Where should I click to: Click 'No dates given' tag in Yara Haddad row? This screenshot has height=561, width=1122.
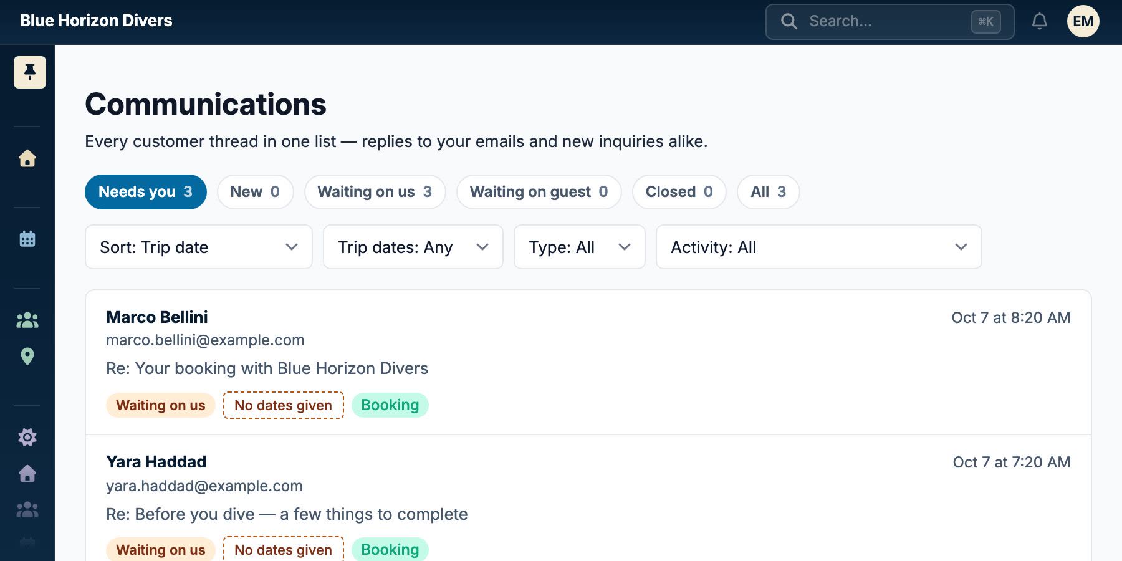pyautogui.click(x=284, y=549)
